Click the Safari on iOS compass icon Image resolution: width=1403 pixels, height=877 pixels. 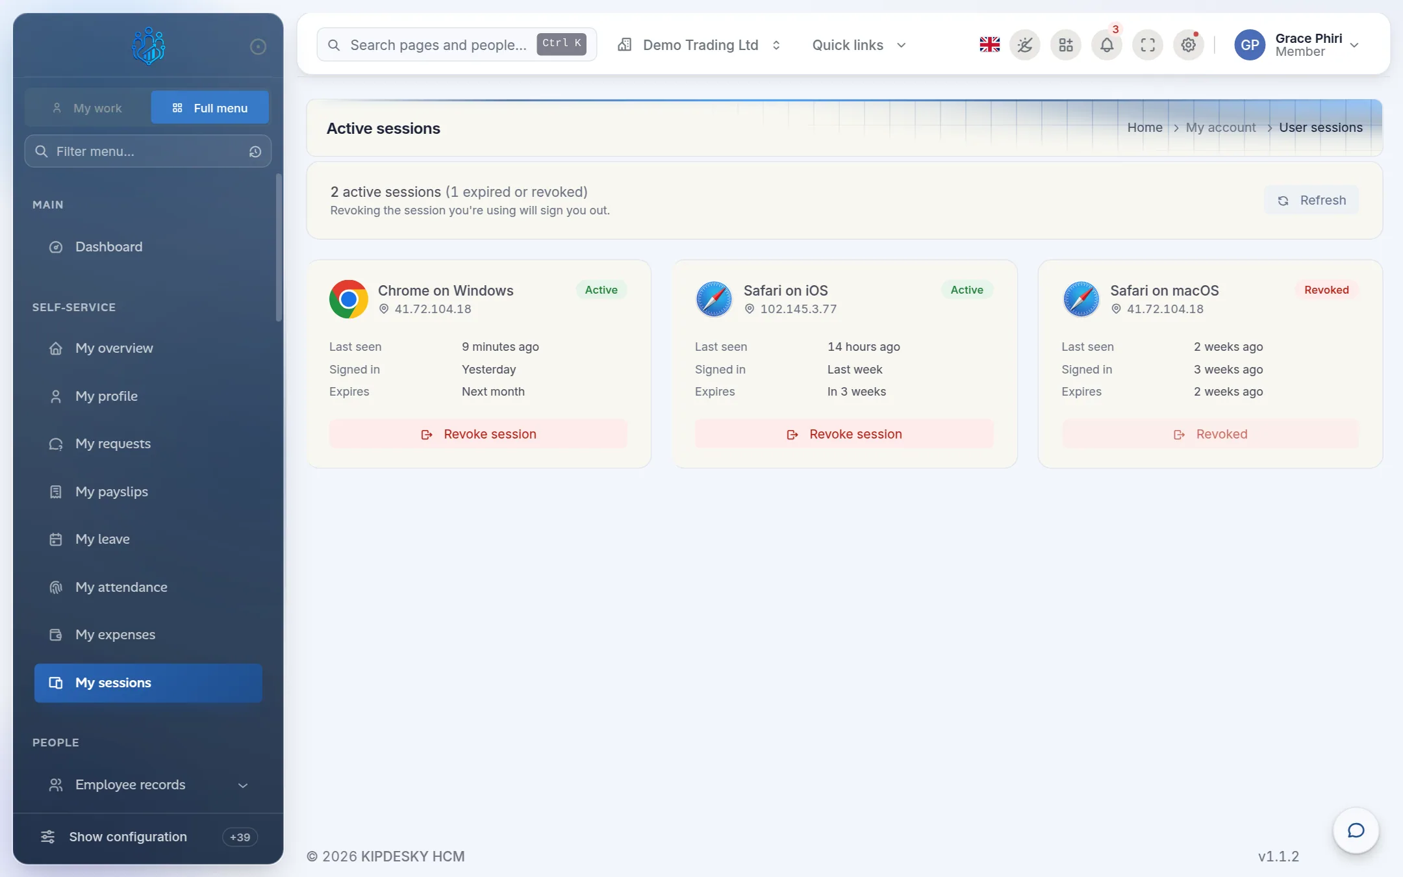coord(714,299)
